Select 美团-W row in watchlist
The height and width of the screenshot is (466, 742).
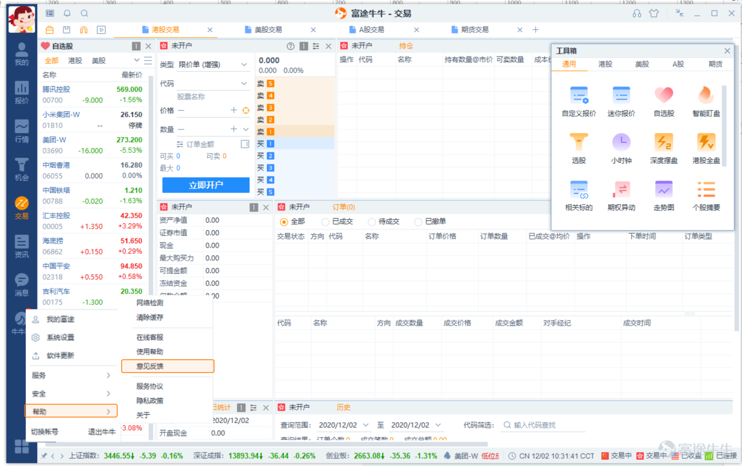coord(93,145)
